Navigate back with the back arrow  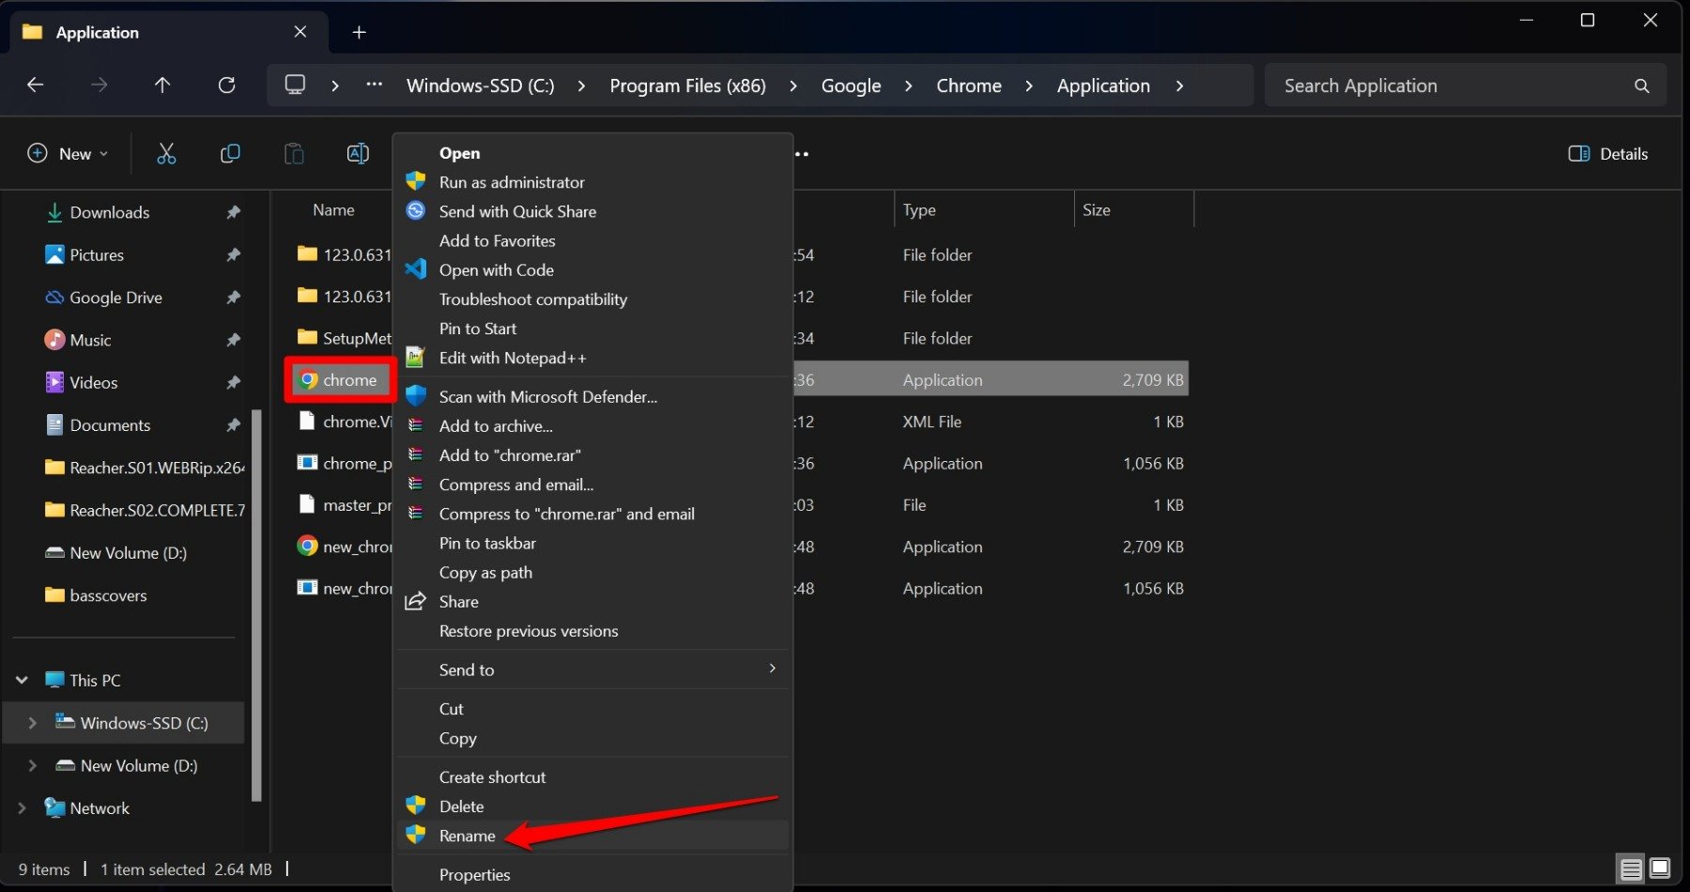click(x=36, y=85)
